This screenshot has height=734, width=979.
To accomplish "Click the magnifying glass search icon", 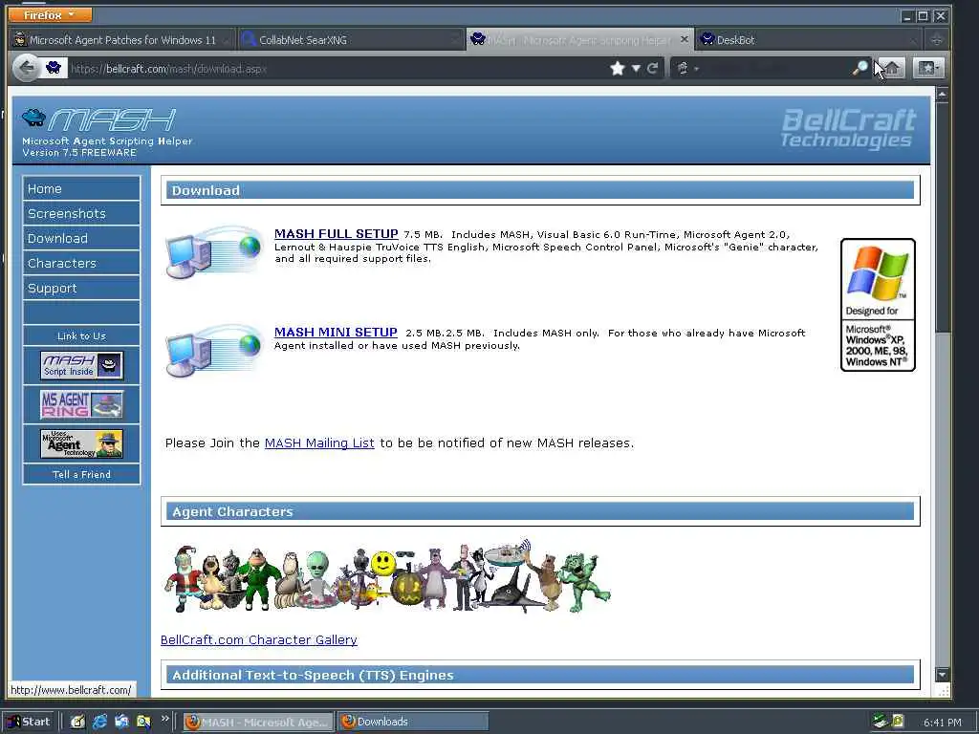I will (859, 68).
